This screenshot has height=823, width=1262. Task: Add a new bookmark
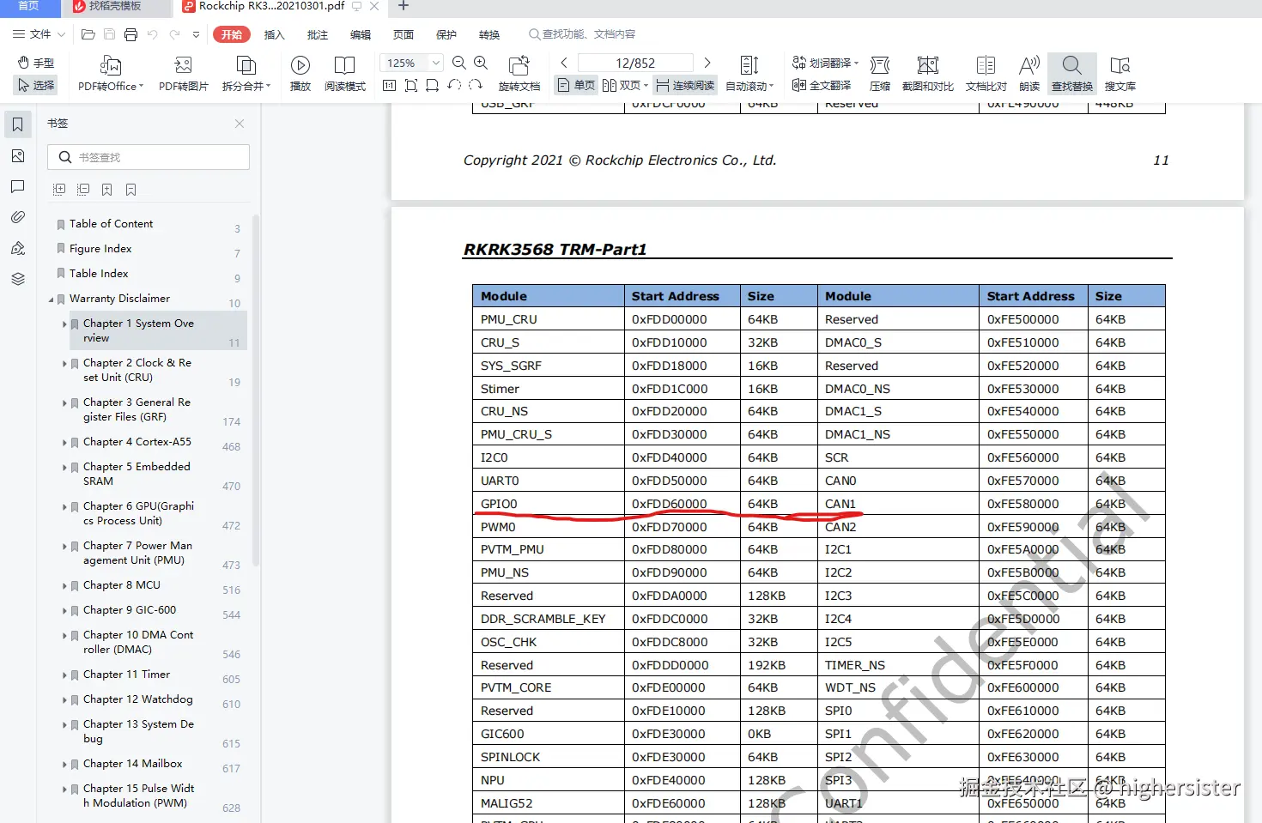[106, 189]
